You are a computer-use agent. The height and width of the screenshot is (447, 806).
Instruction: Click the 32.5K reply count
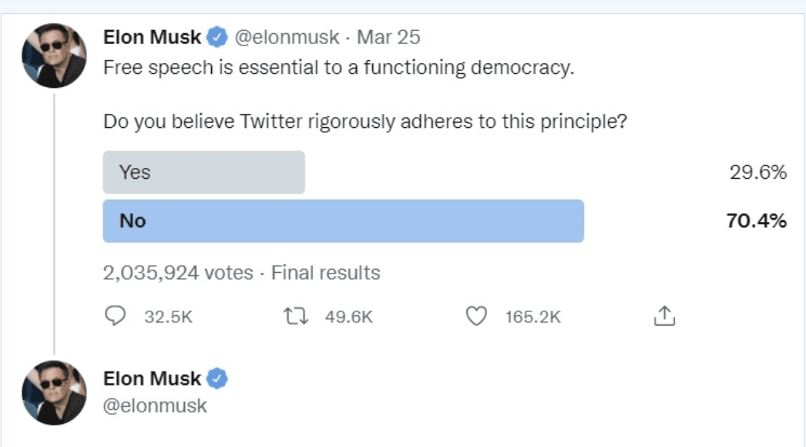tap(168, 317)
